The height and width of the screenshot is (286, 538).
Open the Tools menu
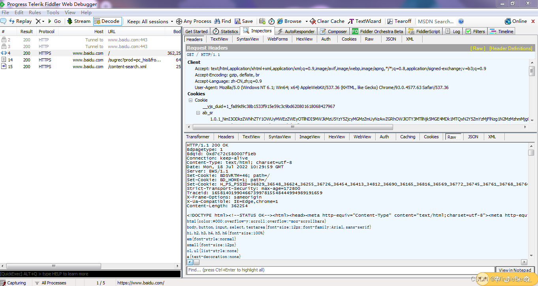point(53,13)
